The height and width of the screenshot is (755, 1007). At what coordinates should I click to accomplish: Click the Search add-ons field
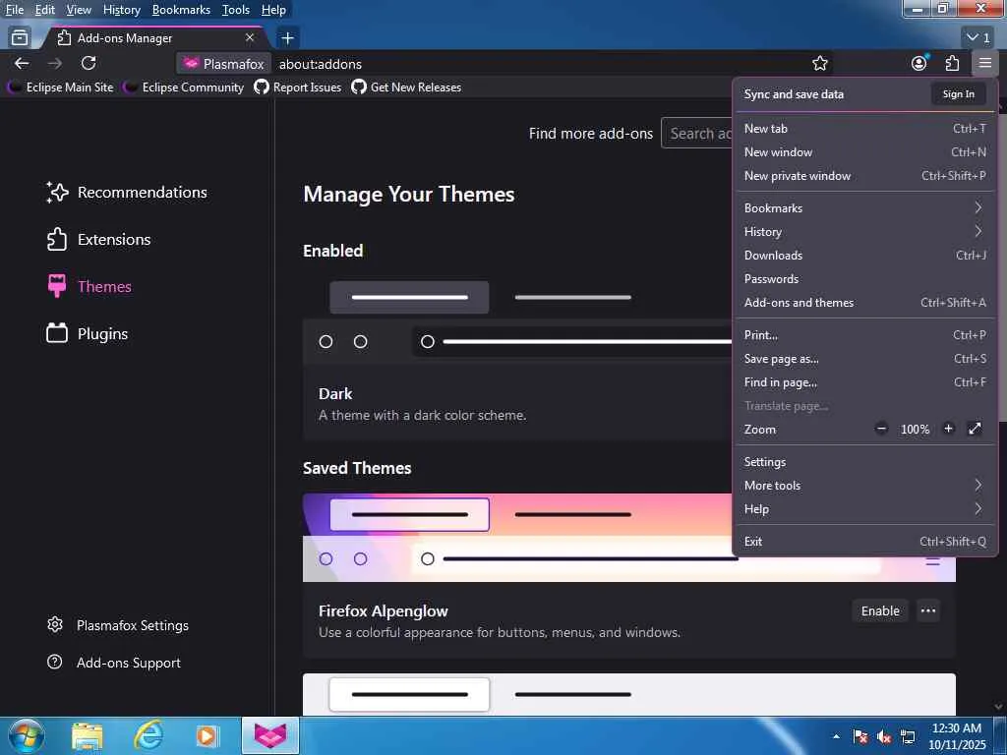(x=697, y=134)
